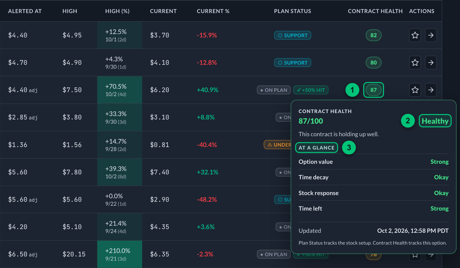Favorite the contract with current price $4.10

tap(415, 62)
